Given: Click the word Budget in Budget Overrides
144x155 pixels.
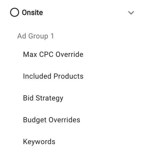Looking at the screenshot, I should [35, 120].
